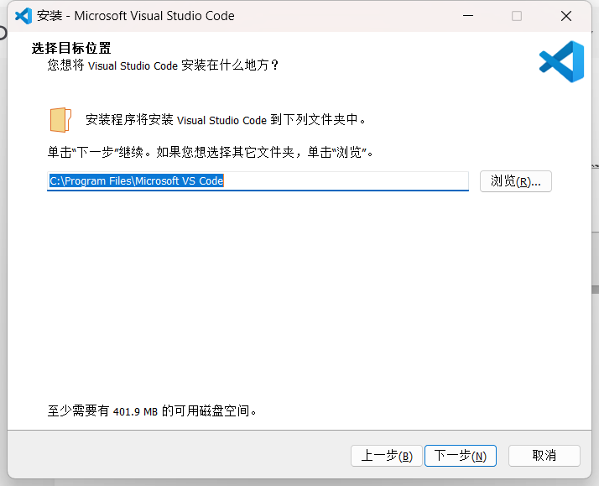Click the VS Code icon in title bar
Viewport: 599px width, 486px height.
coord(23,16)
